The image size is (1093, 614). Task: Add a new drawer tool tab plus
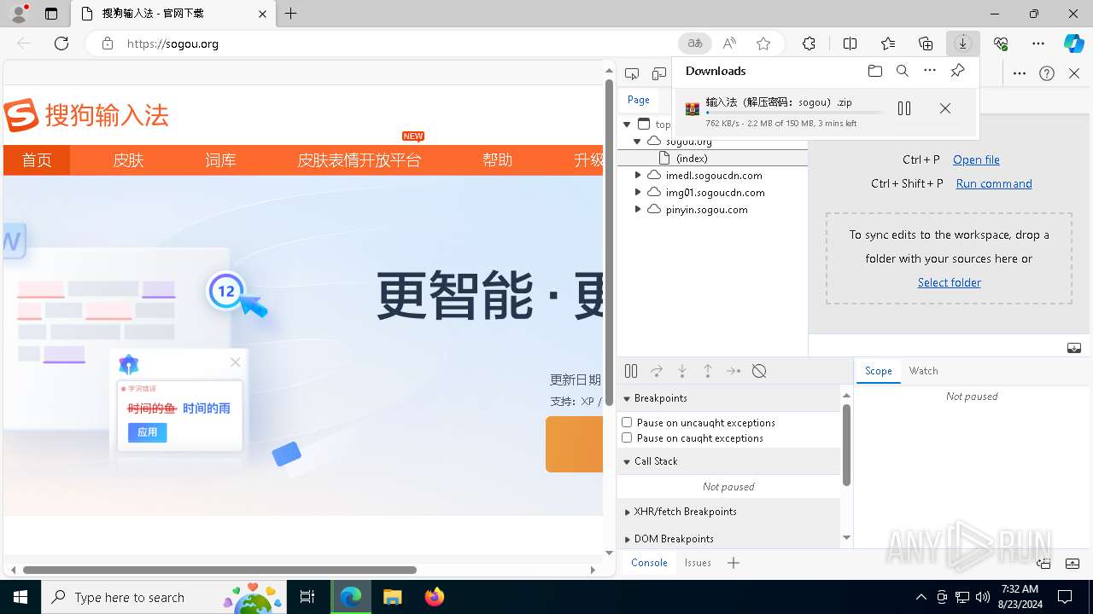pyautogui.click(x=734, y=563)
